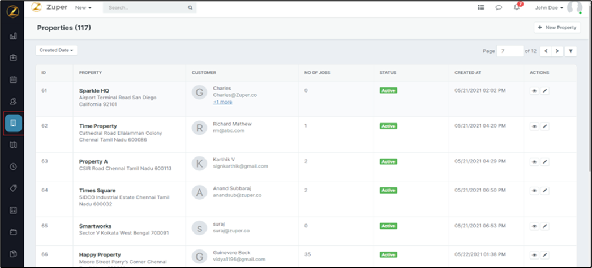The height and width of the screenshot is (268, 592).
Task: Expand the New dropdown menu
Action: 83,8
